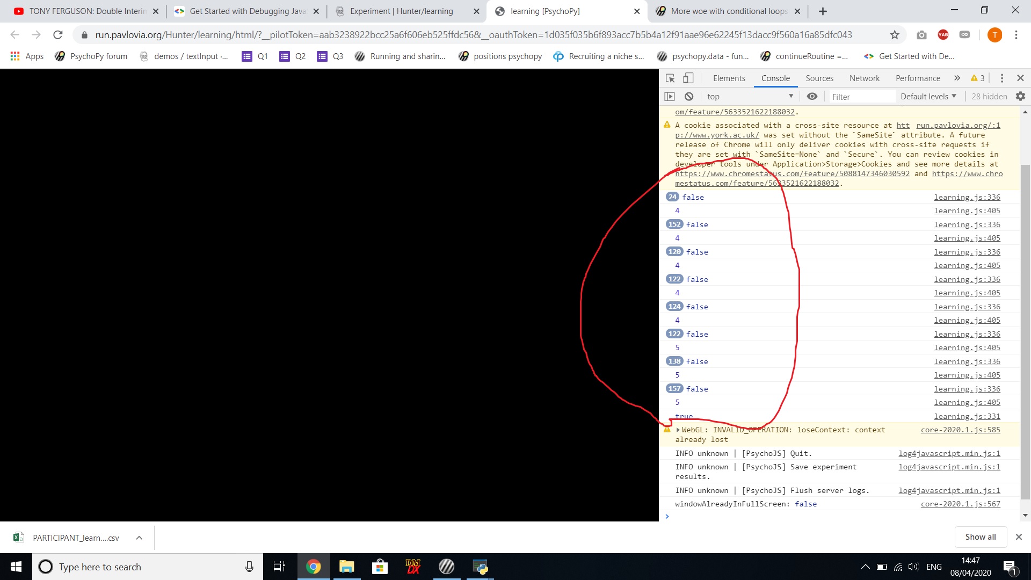Show more DevTools tabs chevron
The image size is (1031, 580).
pyautogui.click(x=957, y=78)
